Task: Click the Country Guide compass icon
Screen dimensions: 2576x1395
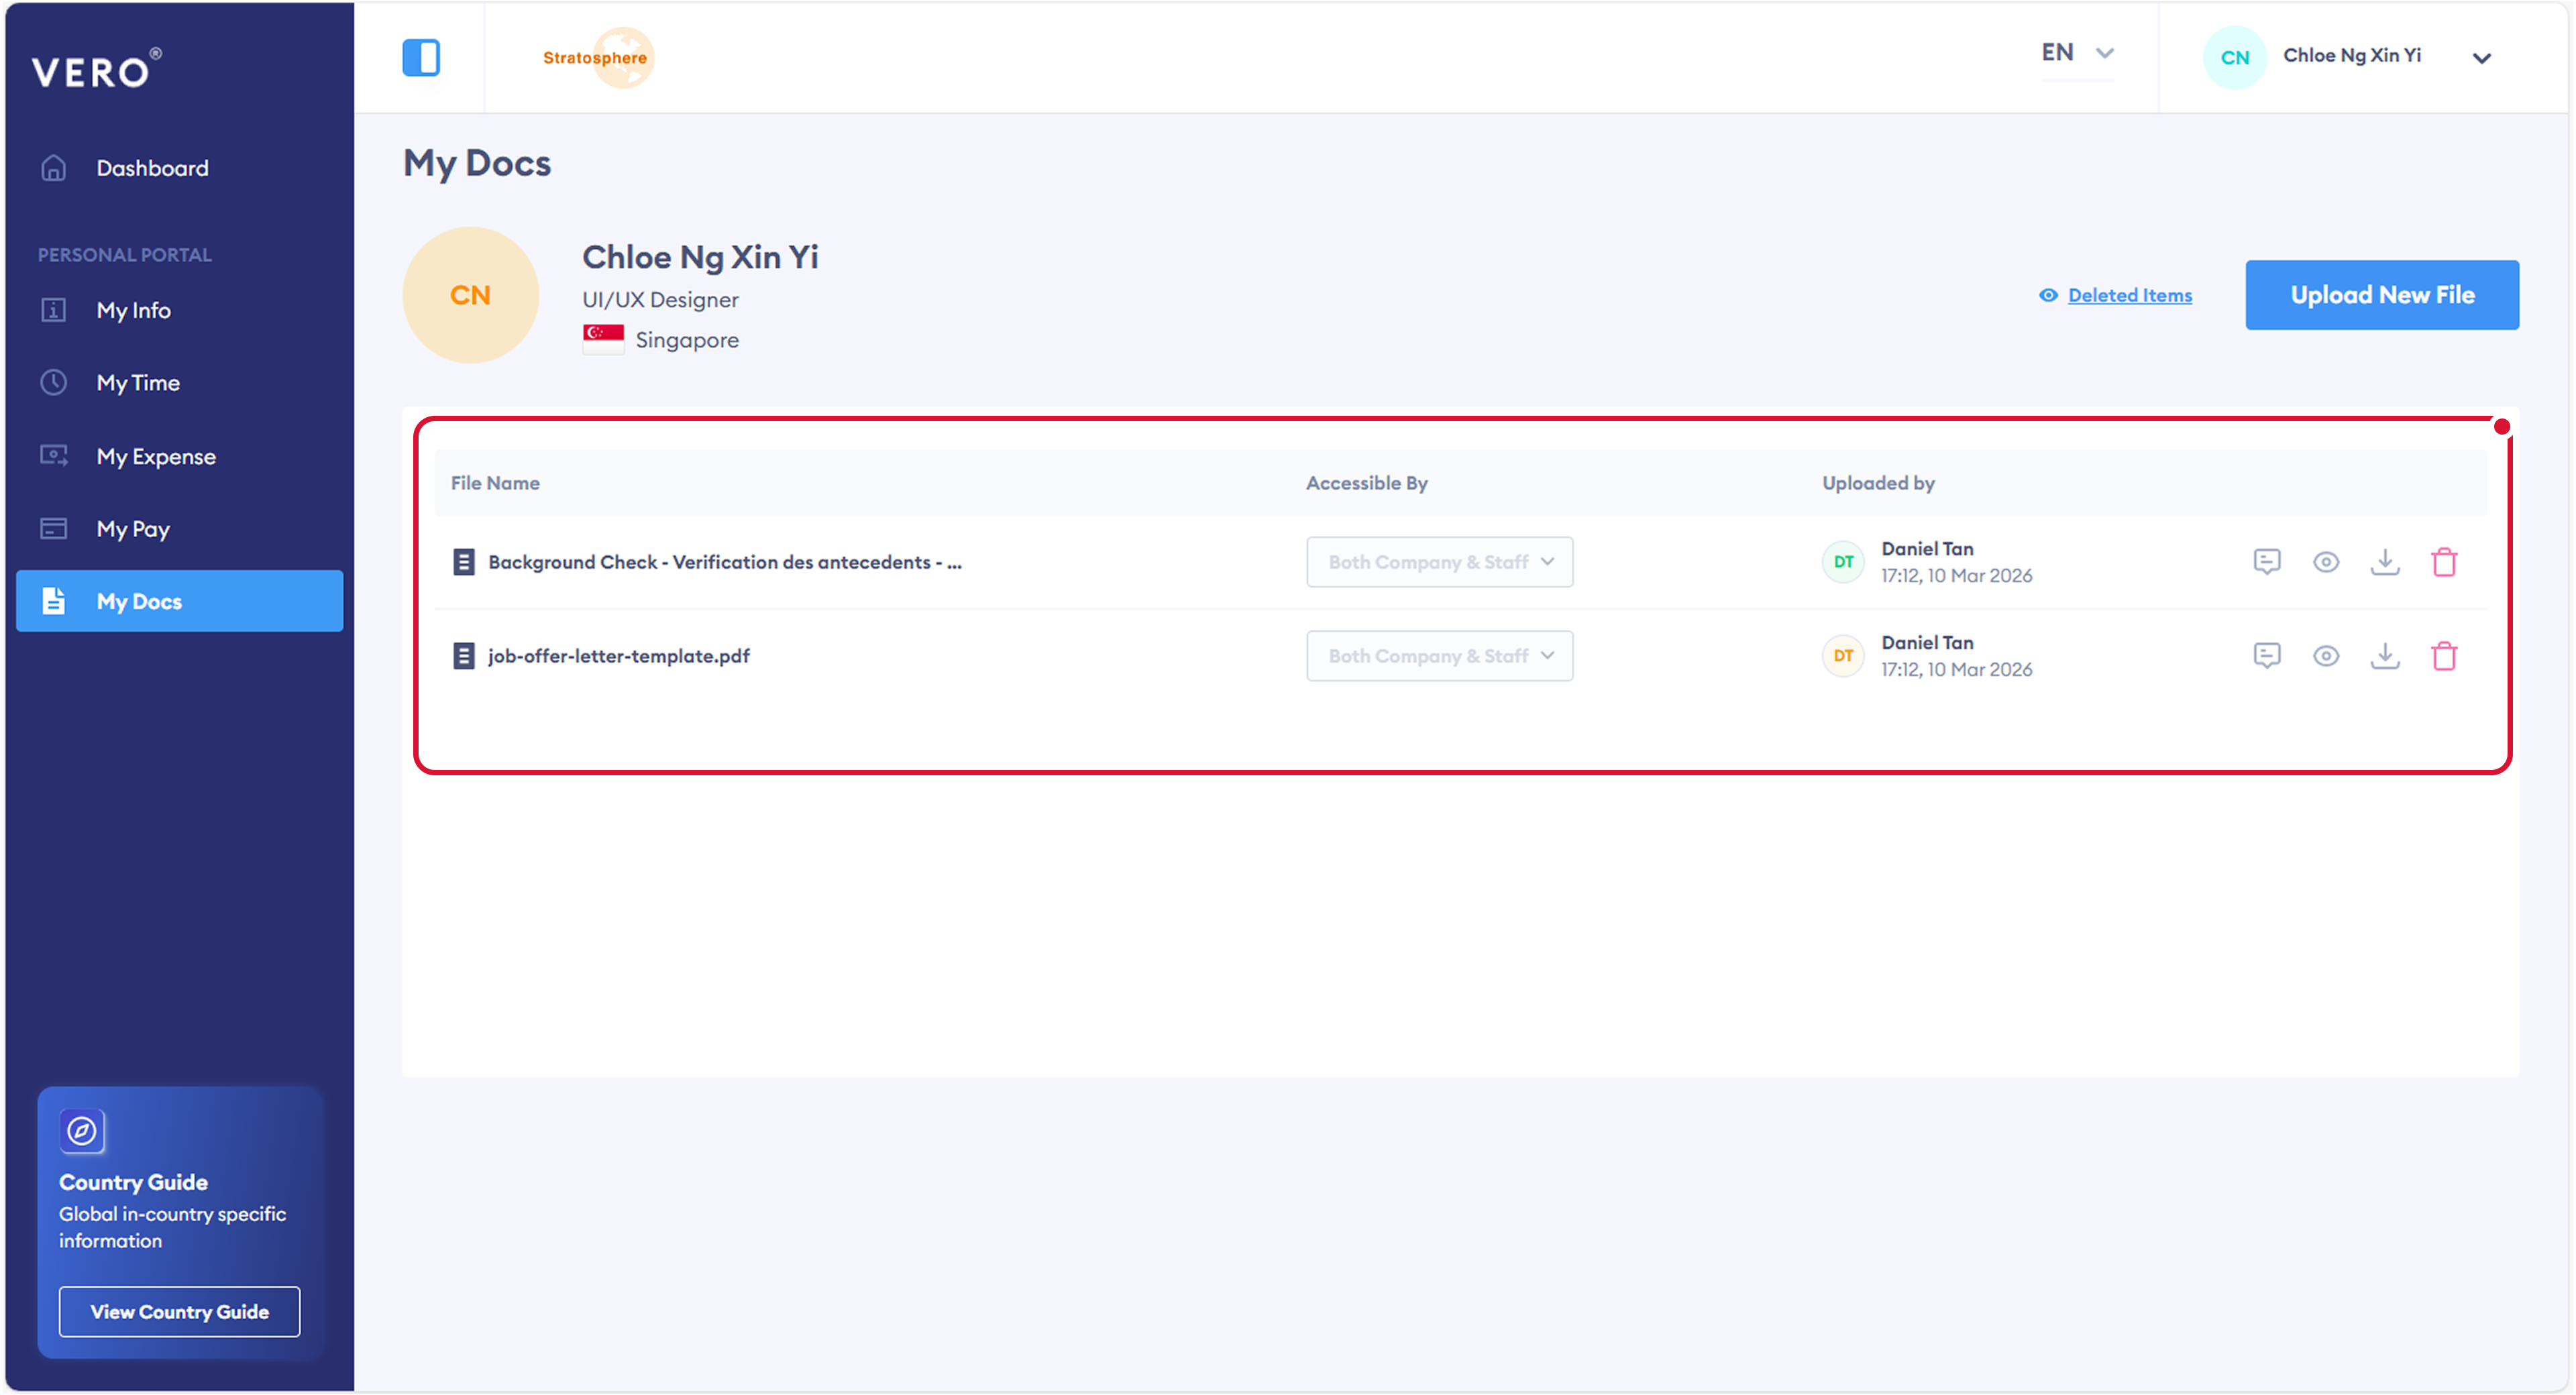Action: point(82,1131)
